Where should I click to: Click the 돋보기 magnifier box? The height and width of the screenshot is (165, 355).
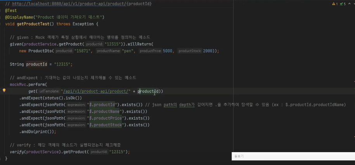pyautogui.click(x=293, y=156)
